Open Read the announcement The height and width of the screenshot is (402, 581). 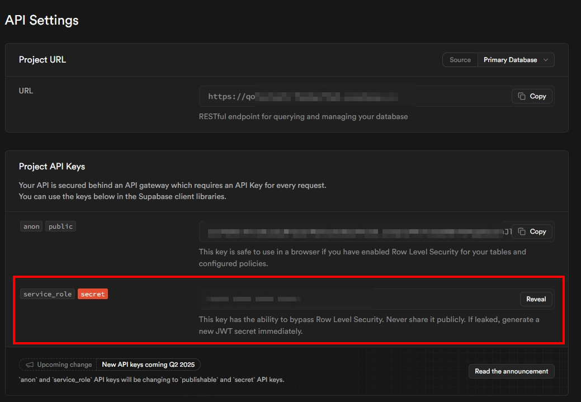point(511,371)
